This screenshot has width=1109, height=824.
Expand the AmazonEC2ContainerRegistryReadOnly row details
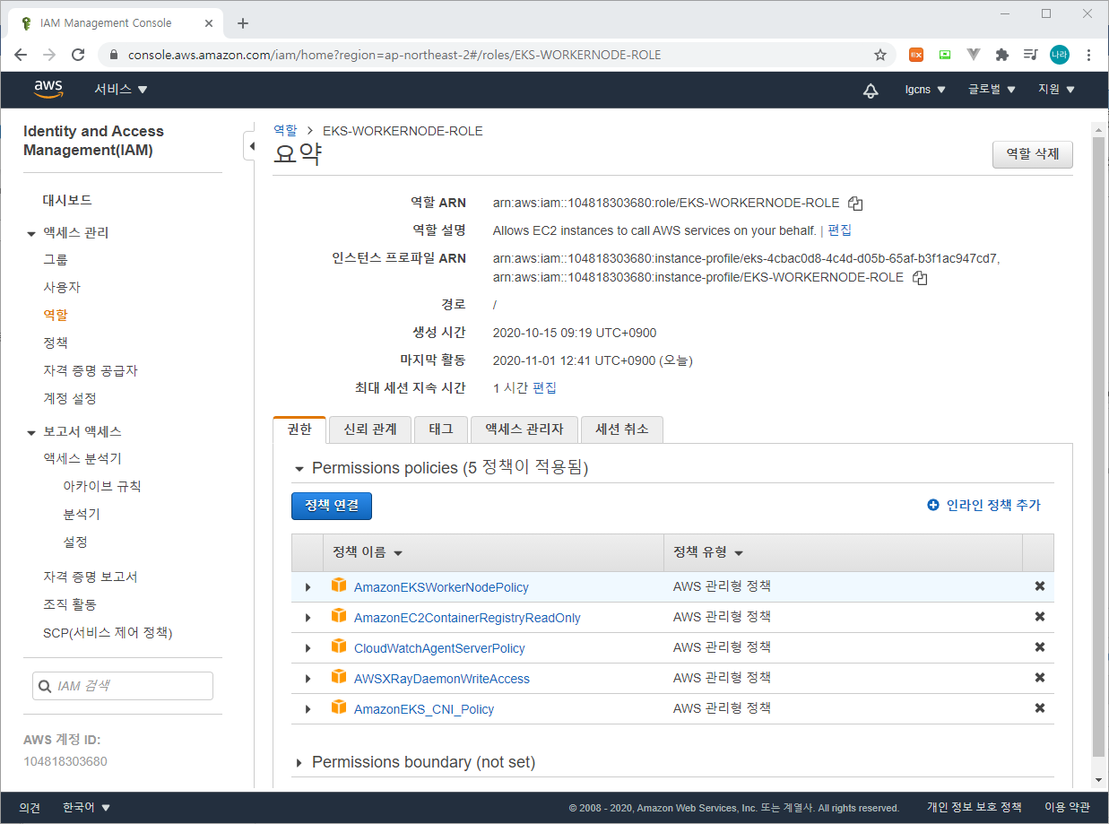(308, 618)
